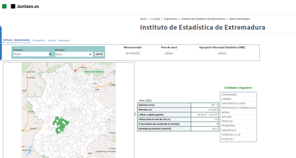Click the green square logo icon

coord(4,7)
